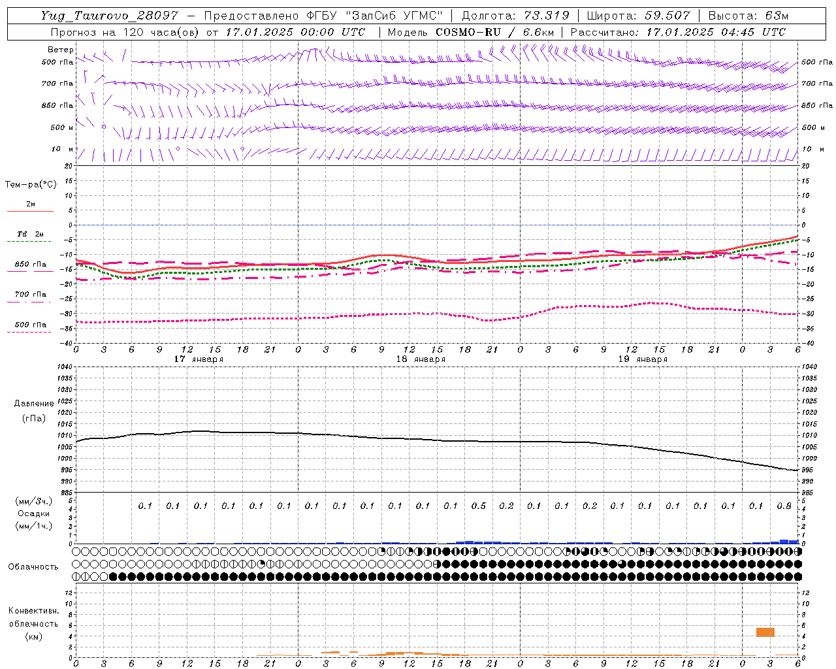Click the 500 гПа temperature legend entry
836x669 pixels.
tap(30, 324)
